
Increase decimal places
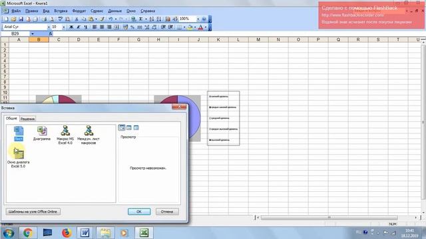[x=147, y=27]
